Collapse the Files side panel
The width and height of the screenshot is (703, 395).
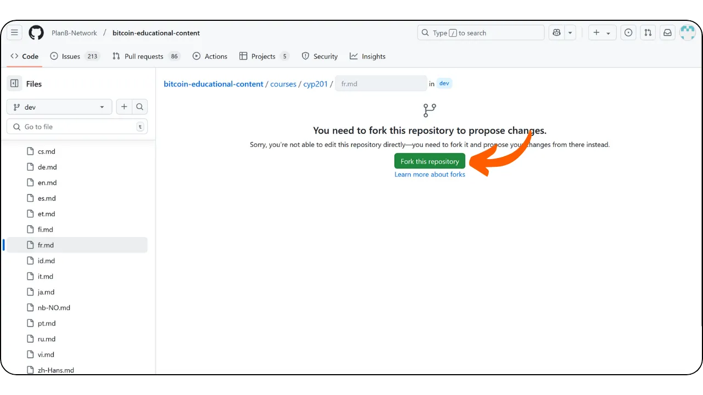[15, 84]
